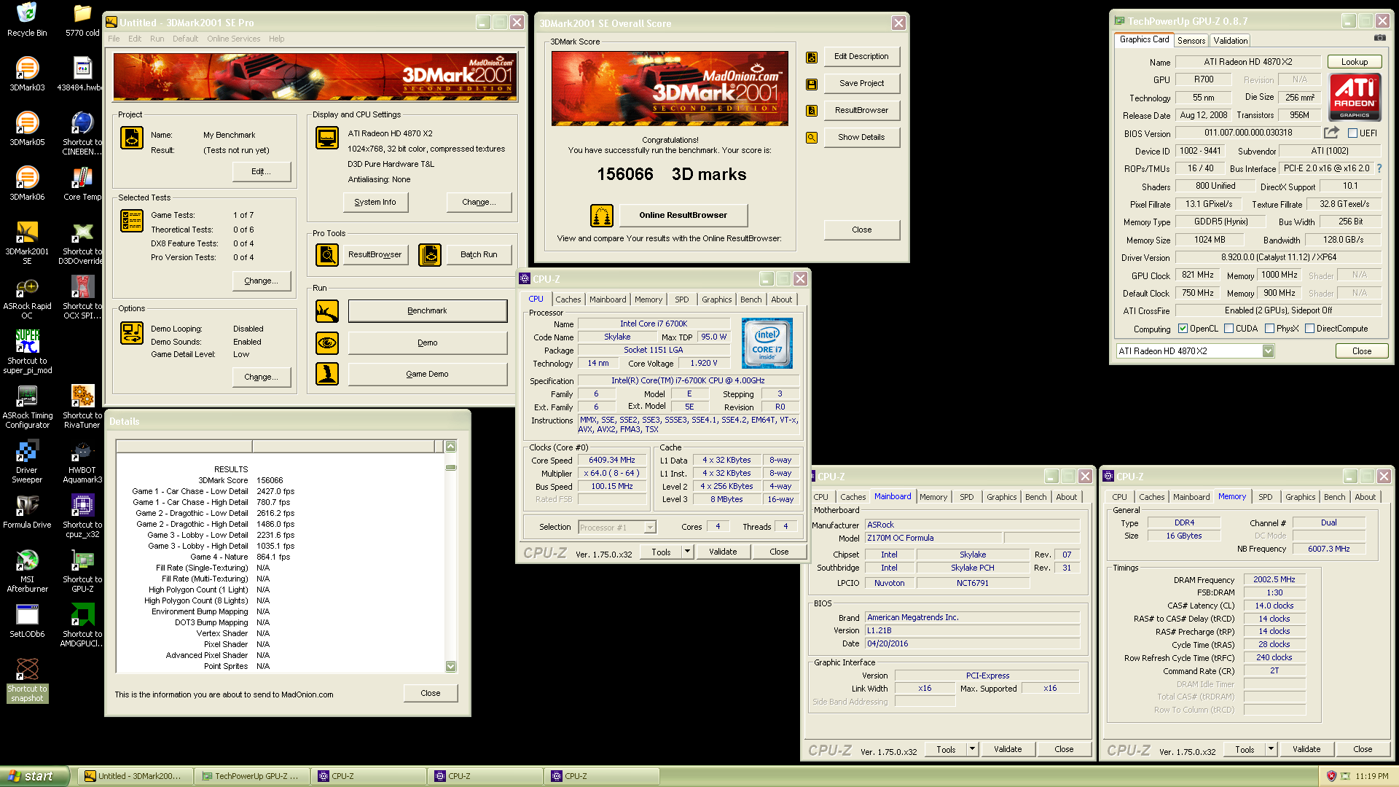The image size is (1399, 787).
Task: Switch to Validation tab in GPU-Z
Action: [1230, 41]
